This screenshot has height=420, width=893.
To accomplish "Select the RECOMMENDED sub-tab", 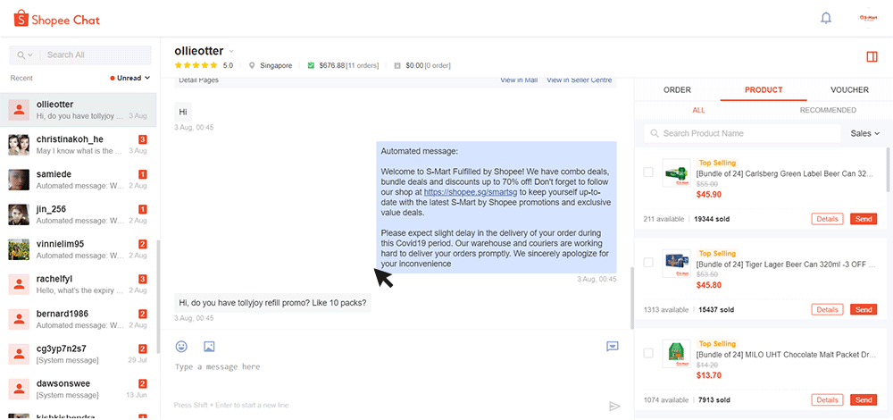I will coord(828,110).
